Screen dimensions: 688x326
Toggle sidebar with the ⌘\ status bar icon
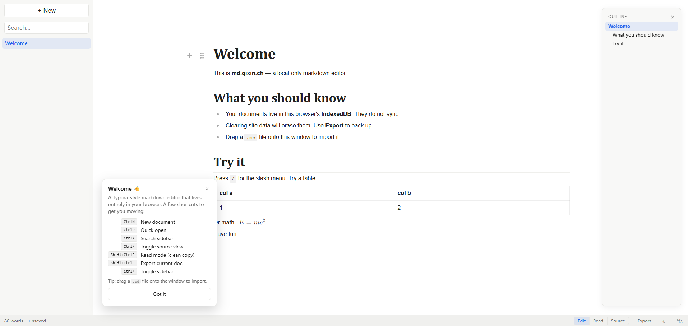point(679,321)
